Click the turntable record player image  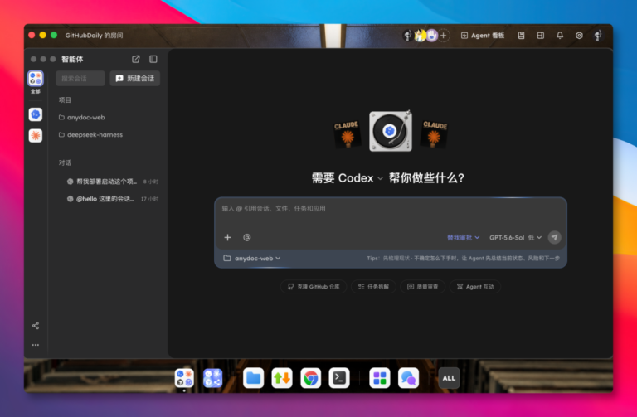(391, 131)
